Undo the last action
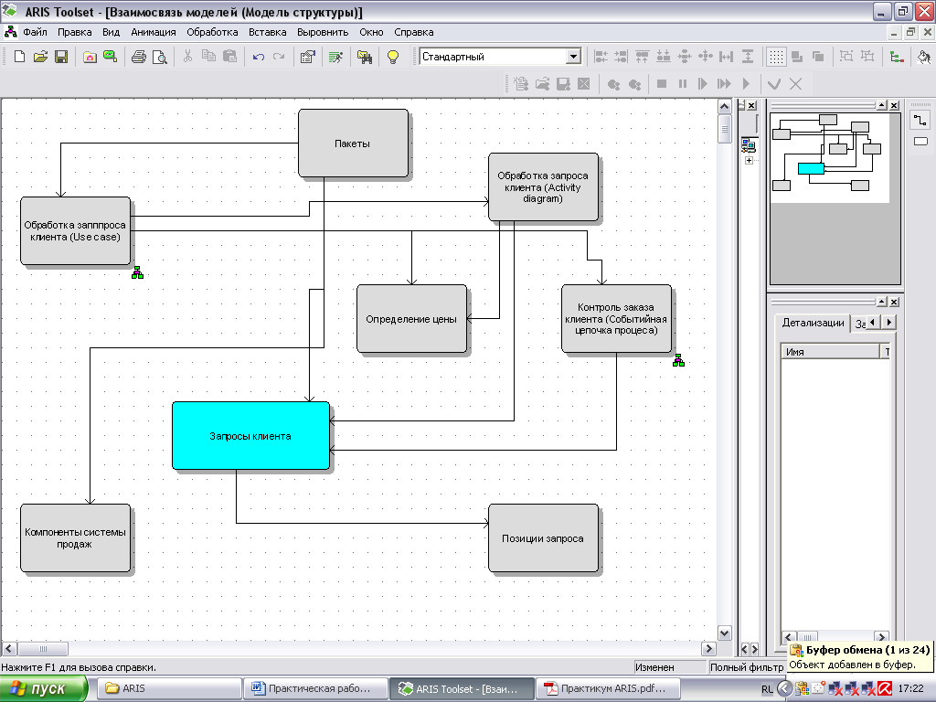The image size is (936, 702). click(258, 57)
